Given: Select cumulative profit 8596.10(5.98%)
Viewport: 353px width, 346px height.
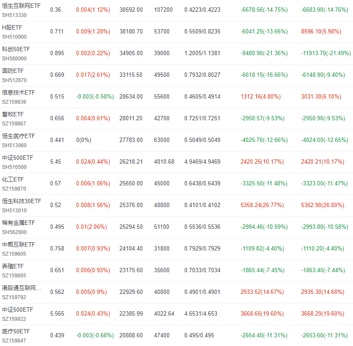Looking at the screenshot, I should coord(321,32).
